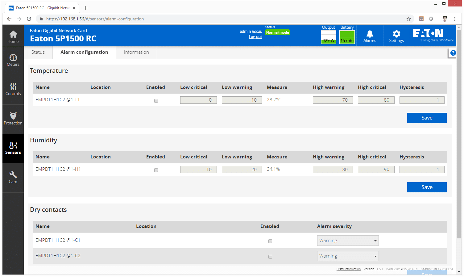This screenshot has width=464, height=277.
Task: Open the Settings gear icon
Action: (396, 36)
